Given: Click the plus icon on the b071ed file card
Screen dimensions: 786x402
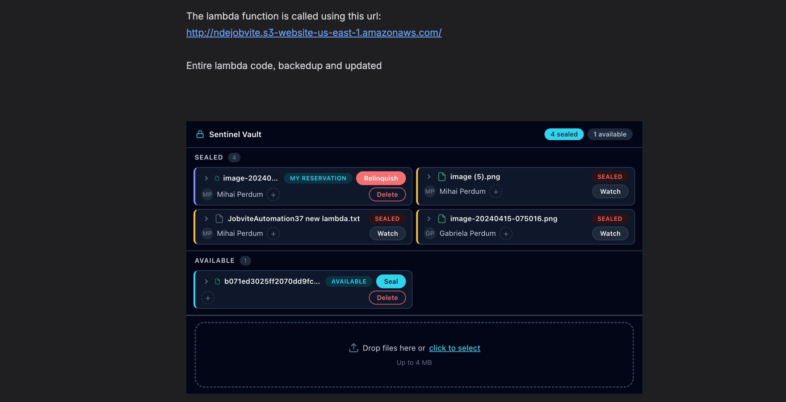Looking at the screenshot, I should click(208, 297).
